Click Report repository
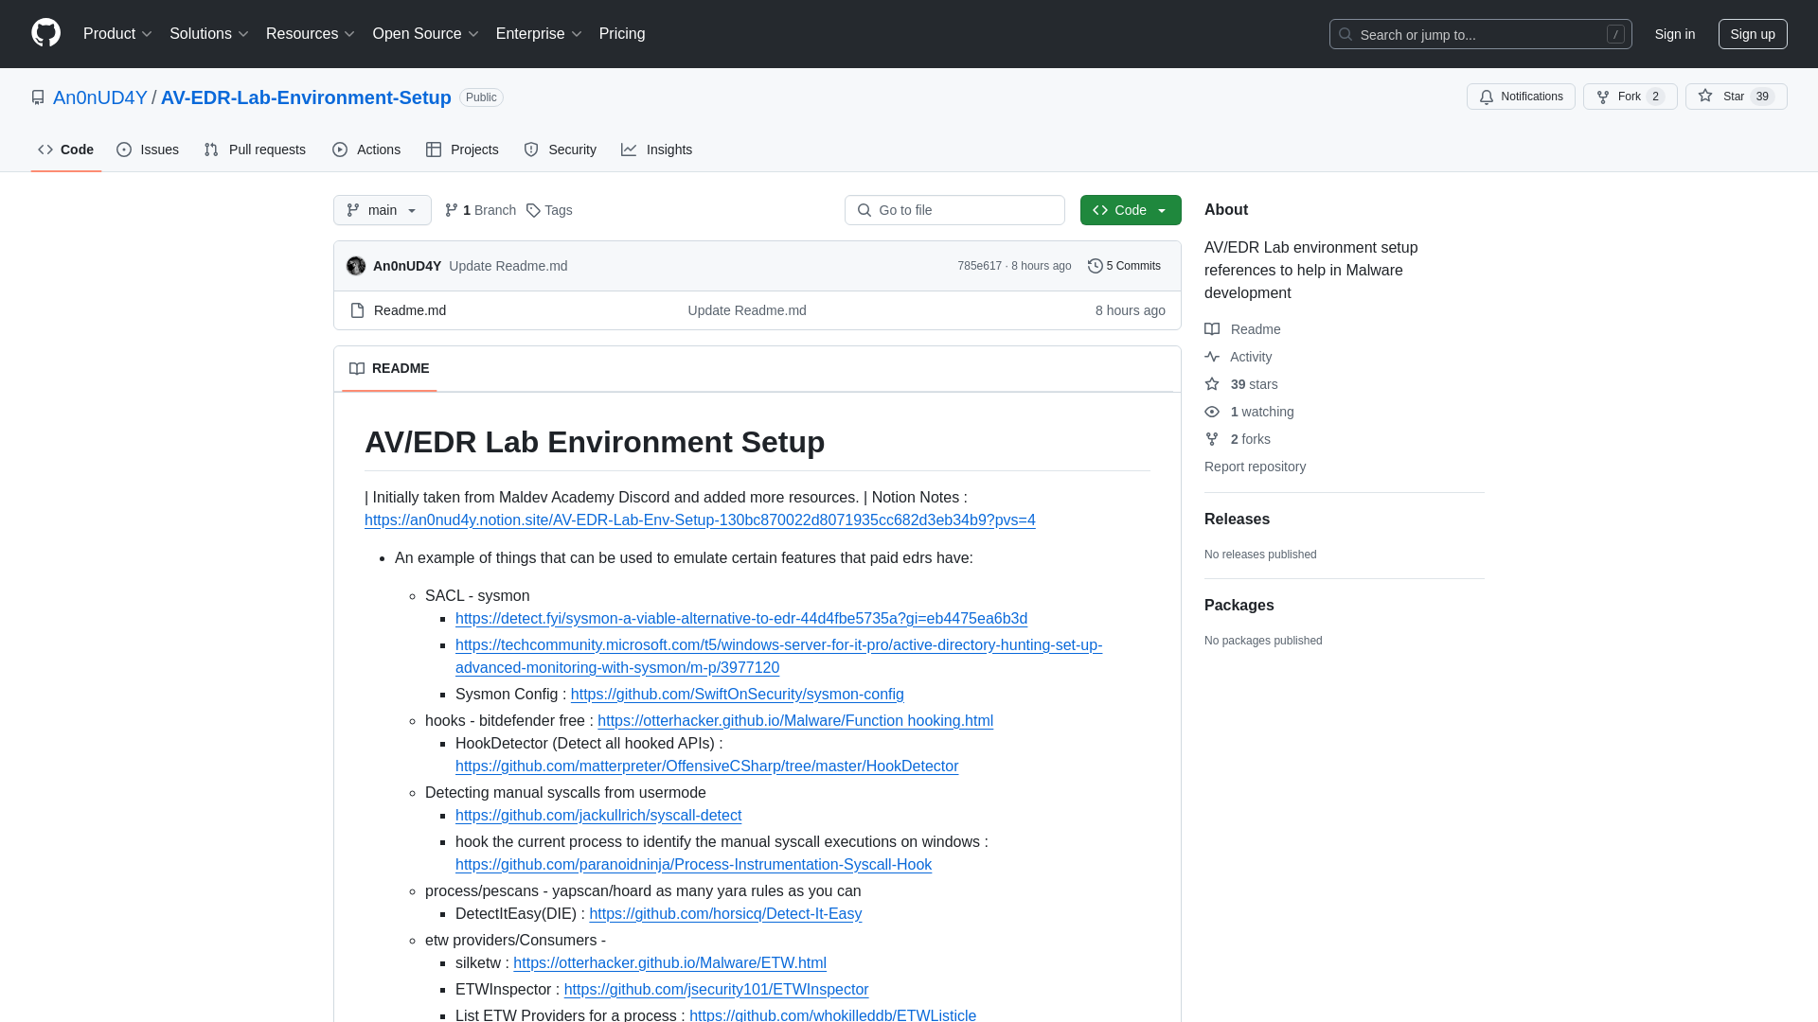Image resolution: width=1818 pixels, height=1022 pixels. pyautogui.click(x=1255, y=467)
